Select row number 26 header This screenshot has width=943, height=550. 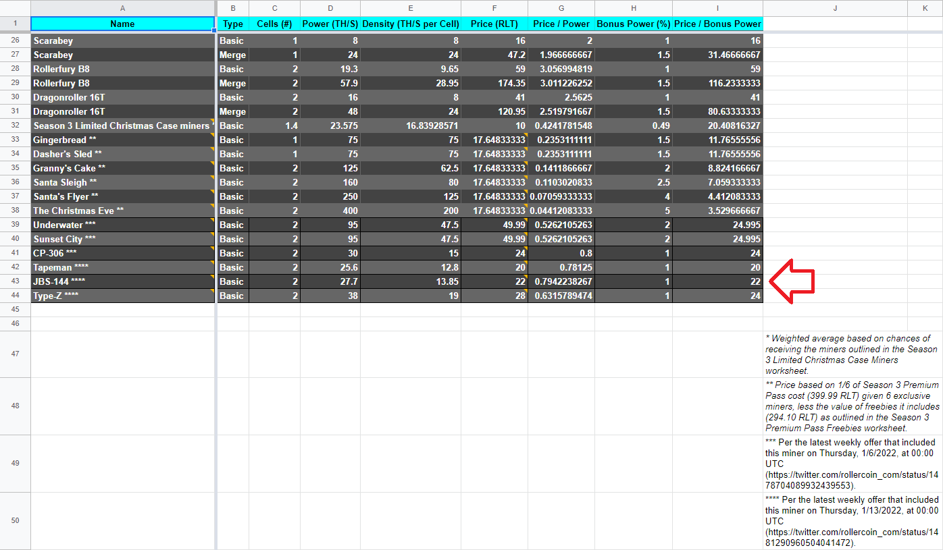click(15, 40)
